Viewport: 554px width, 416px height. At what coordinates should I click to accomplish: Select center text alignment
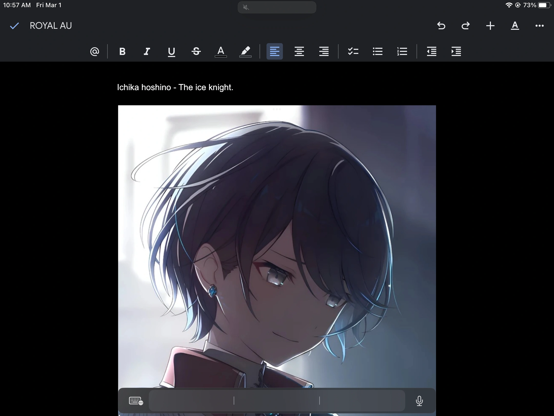[x=299, y=51]
